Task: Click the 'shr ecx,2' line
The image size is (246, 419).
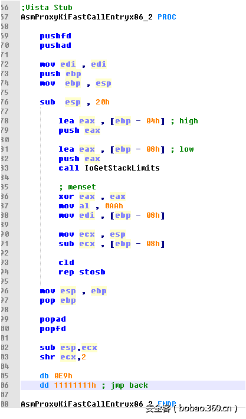Action: pyautogui.click(x=63, y=357)
